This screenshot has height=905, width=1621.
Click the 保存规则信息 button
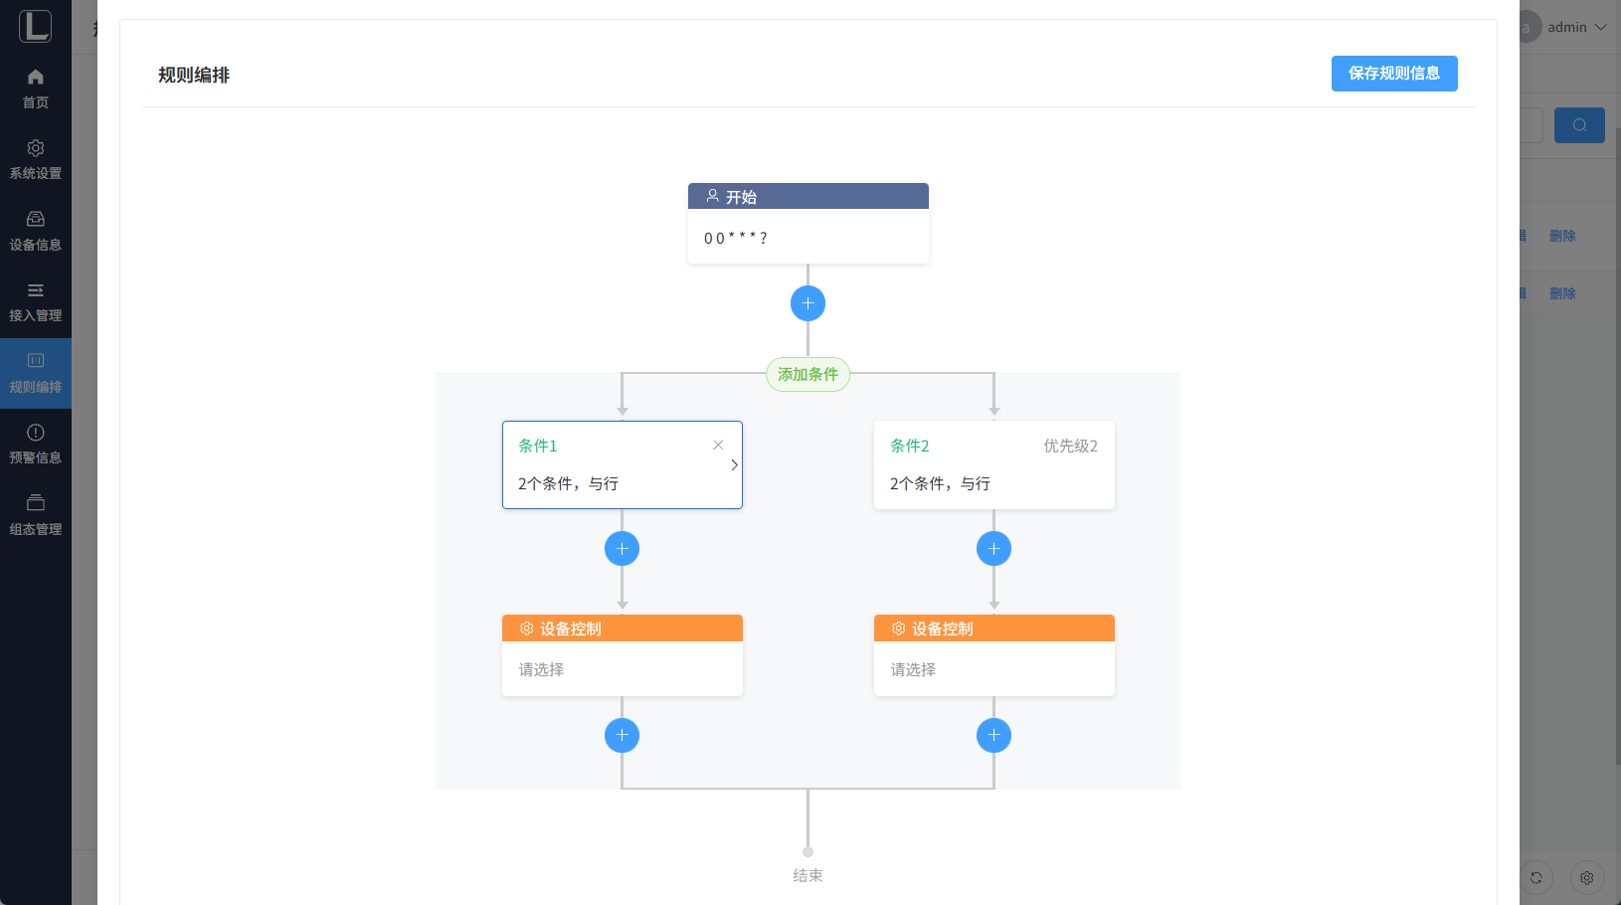tap(1393, 74)
